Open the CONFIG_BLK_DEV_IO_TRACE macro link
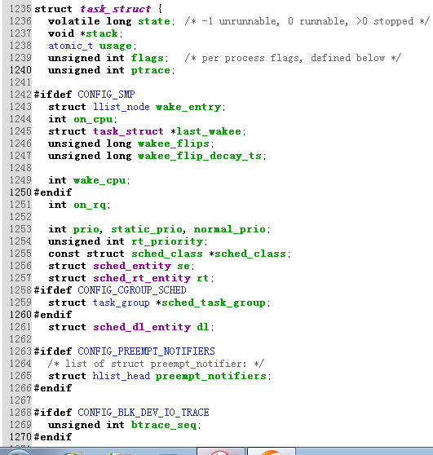 point(144,412)
